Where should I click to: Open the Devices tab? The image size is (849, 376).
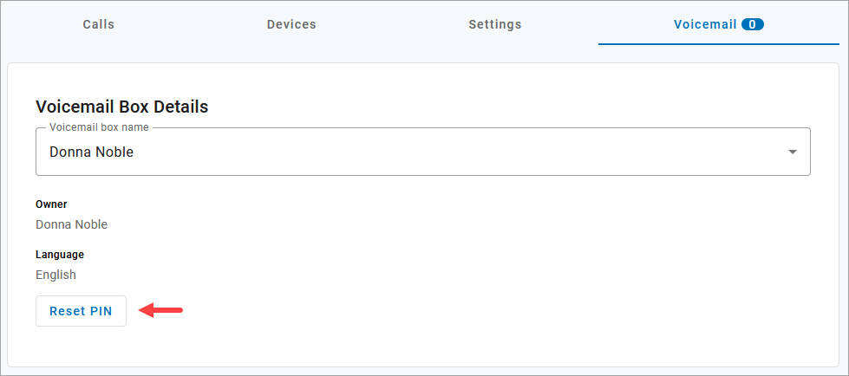(291, 24)
